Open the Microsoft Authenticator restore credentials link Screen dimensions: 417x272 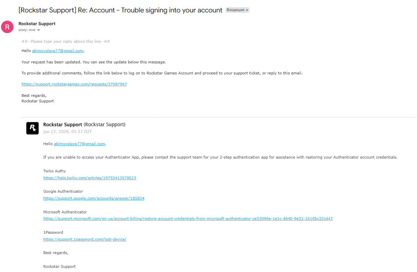[x=188, y=219]
